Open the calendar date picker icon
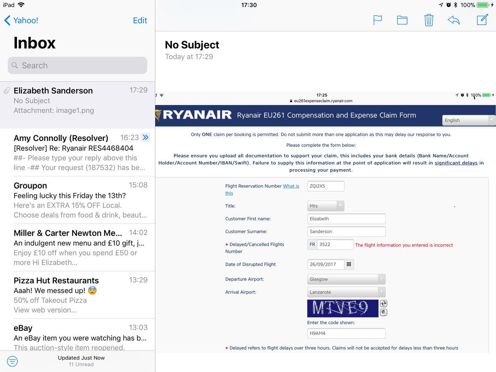This screenshot has height=372, width=496. [349, 264]
